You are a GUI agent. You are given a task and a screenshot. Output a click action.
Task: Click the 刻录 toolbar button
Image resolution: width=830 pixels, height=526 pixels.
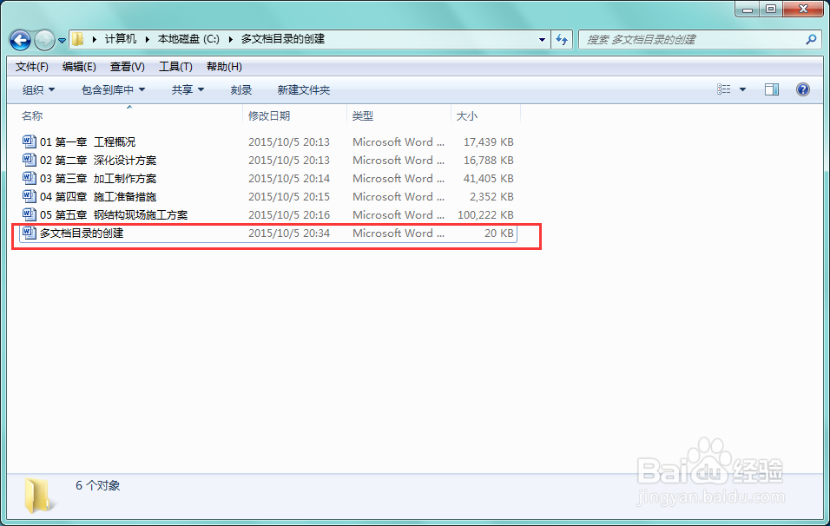click(240, 90)
